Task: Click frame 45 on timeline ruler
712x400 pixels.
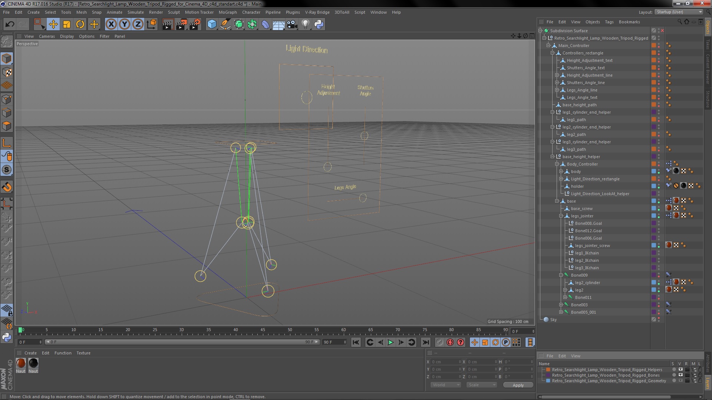Action: click(263, 330)
